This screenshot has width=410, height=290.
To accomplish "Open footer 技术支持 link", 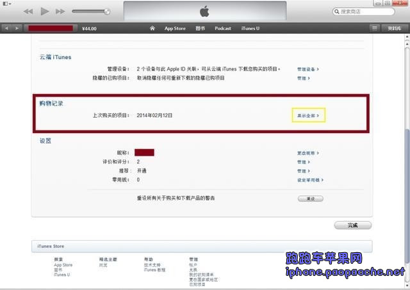I will pyautogui.click(x=152, y=265).
